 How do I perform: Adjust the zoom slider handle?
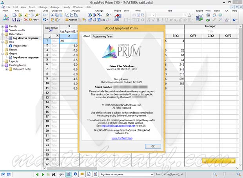pyautogui.click(x=224, y=174)
